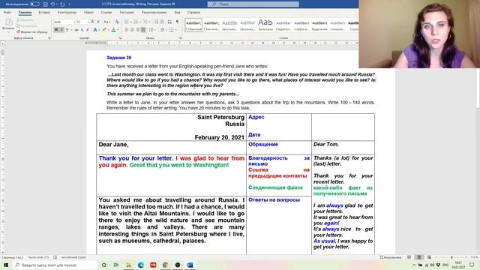This screenshot has height=270, width=480.
Task: Switch to print layout view icon
Action: (419, 257)
